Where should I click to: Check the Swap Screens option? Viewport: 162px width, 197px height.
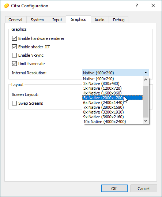click(x=14, y=103)
